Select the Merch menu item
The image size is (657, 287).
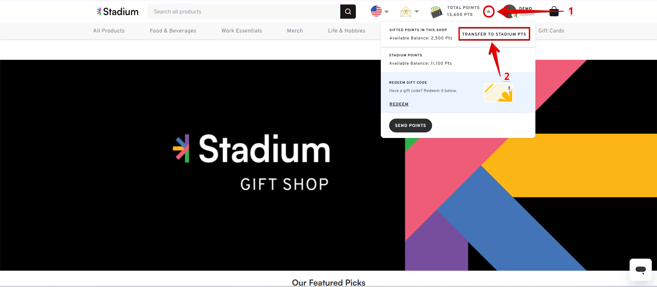295,31
